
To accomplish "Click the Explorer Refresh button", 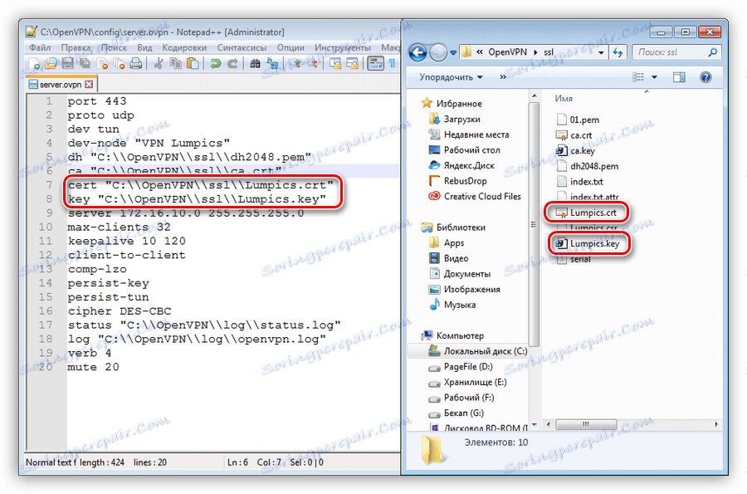I will pyautogui.click(x=618, y=52).
